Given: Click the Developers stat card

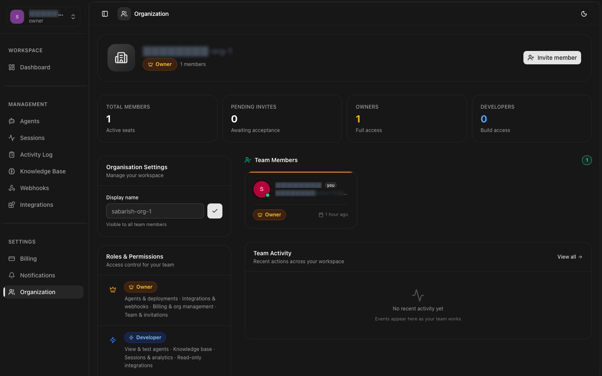Looking at the screenshot, I should click(532, 119).
